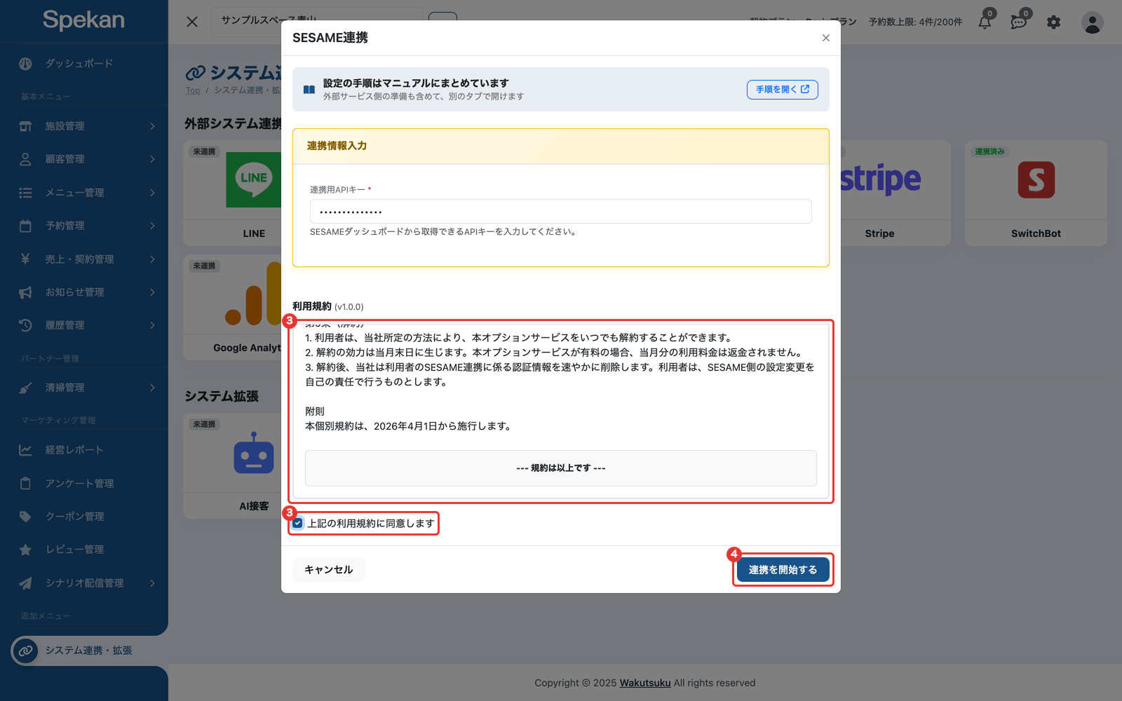Click the menu management list icon

(25, 193)
